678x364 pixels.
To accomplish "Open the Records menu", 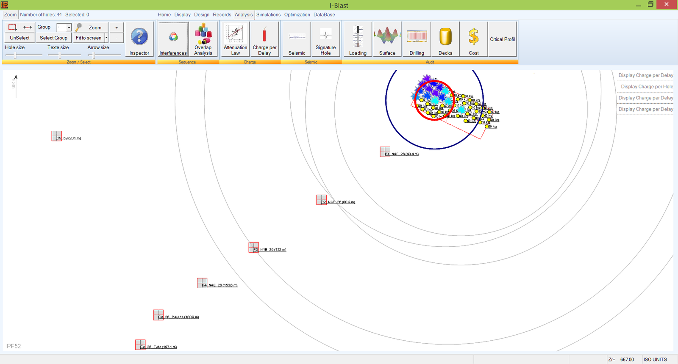I will point(222,14).
